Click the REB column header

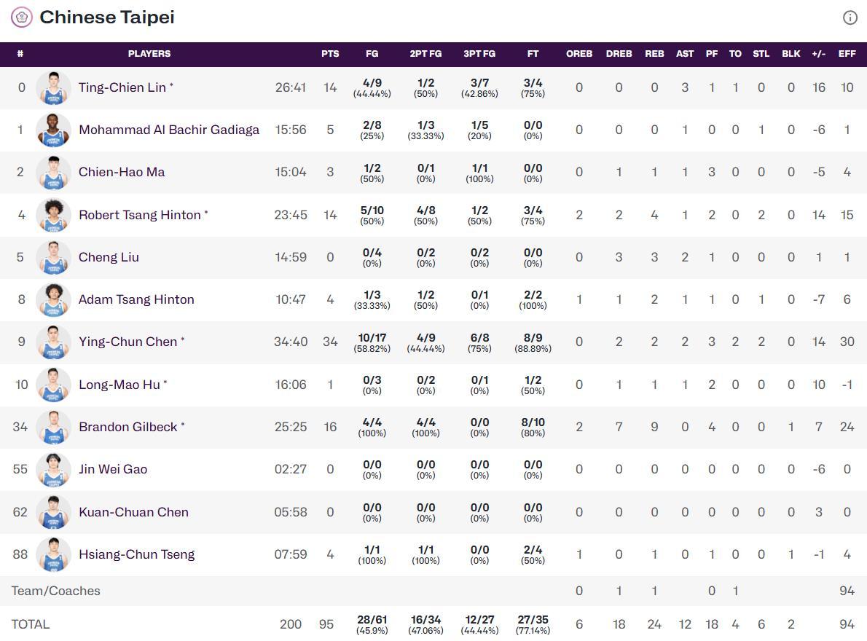(655, 54)
